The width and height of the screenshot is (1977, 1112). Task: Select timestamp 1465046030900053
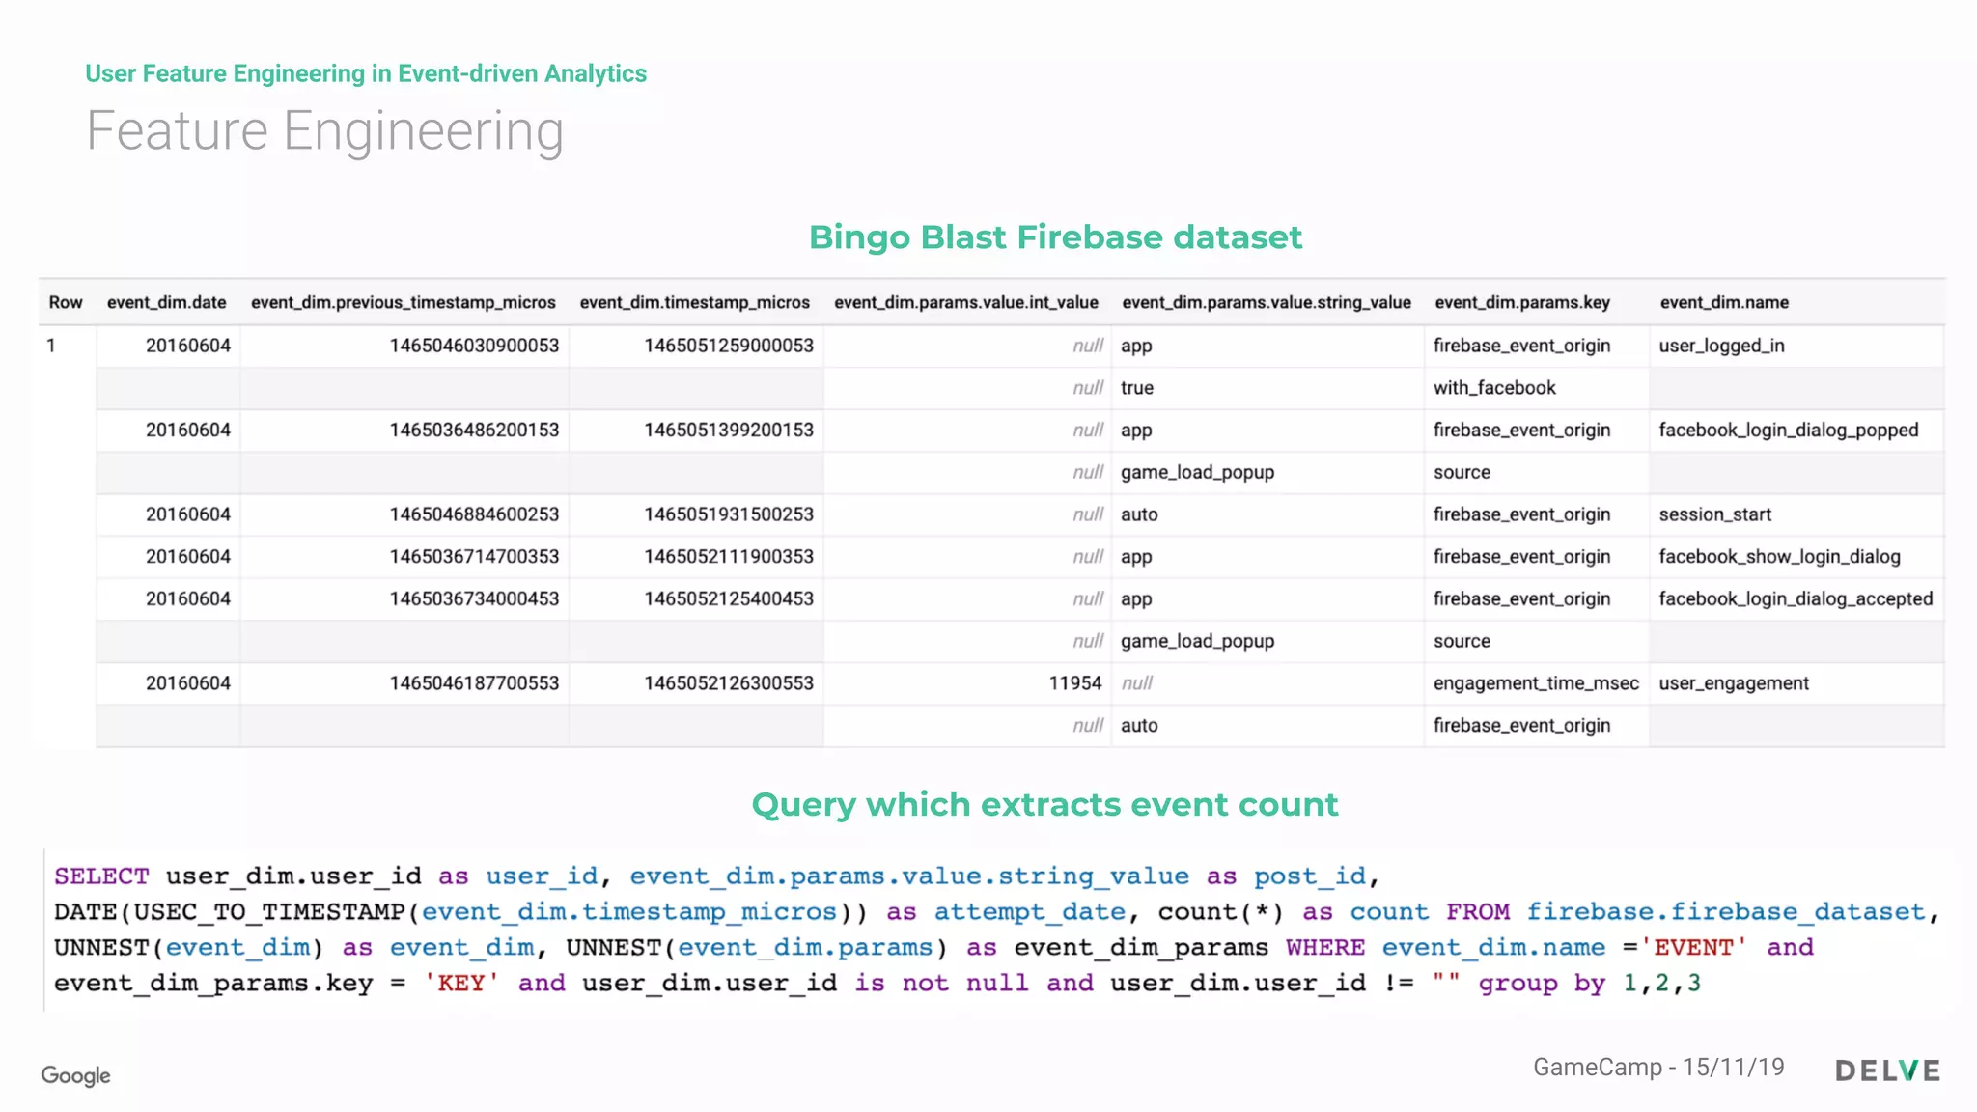[x=474, y=346]
